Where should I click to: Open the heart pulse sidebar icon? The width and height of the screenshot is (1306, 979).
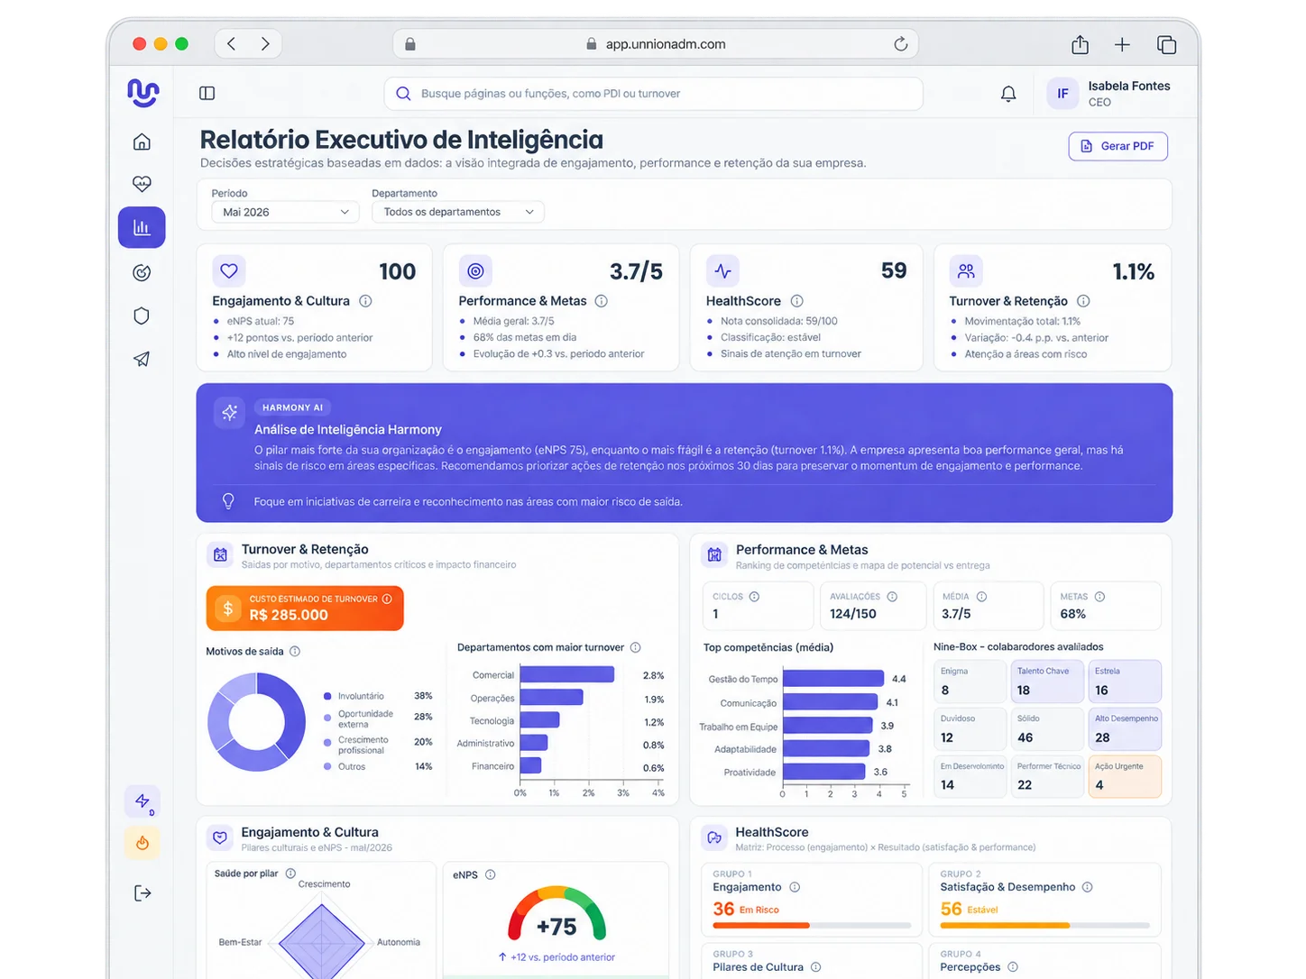click(x=142, y=184)
